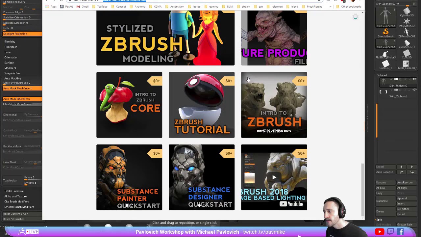421x237 pixels.
Task: Open Twitch icon in stream overlay
Action: coord(390,232)
